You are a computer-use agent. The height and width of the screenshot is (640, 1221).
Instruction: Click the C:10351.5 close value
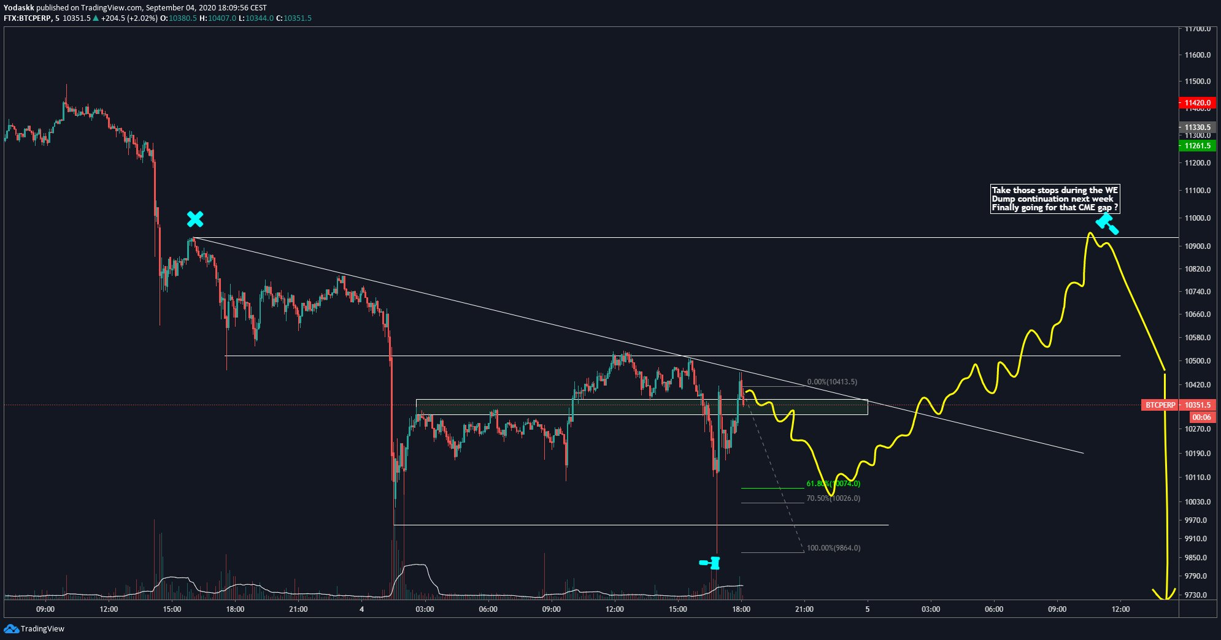[x=294, y=18]
